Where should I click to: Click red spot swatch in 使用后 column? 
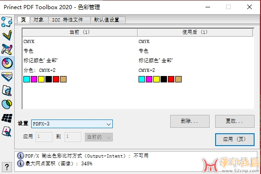(x=171, y=79)
